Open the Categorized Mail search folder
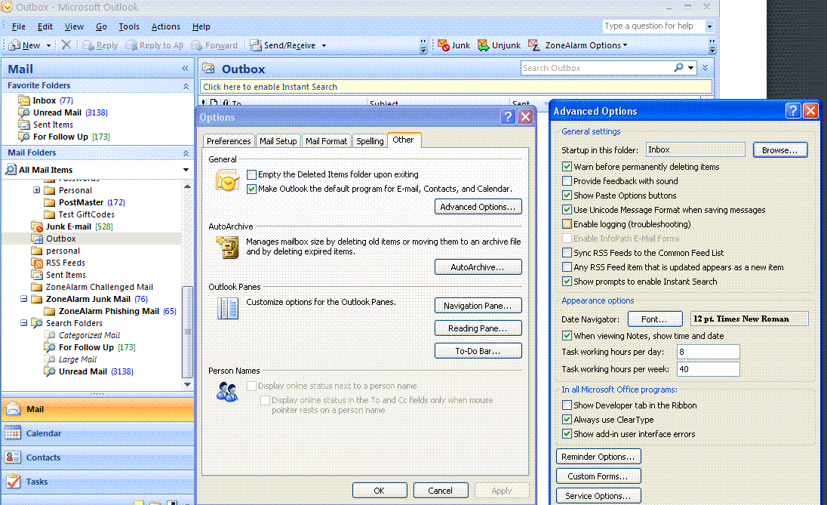 [89, 335]
